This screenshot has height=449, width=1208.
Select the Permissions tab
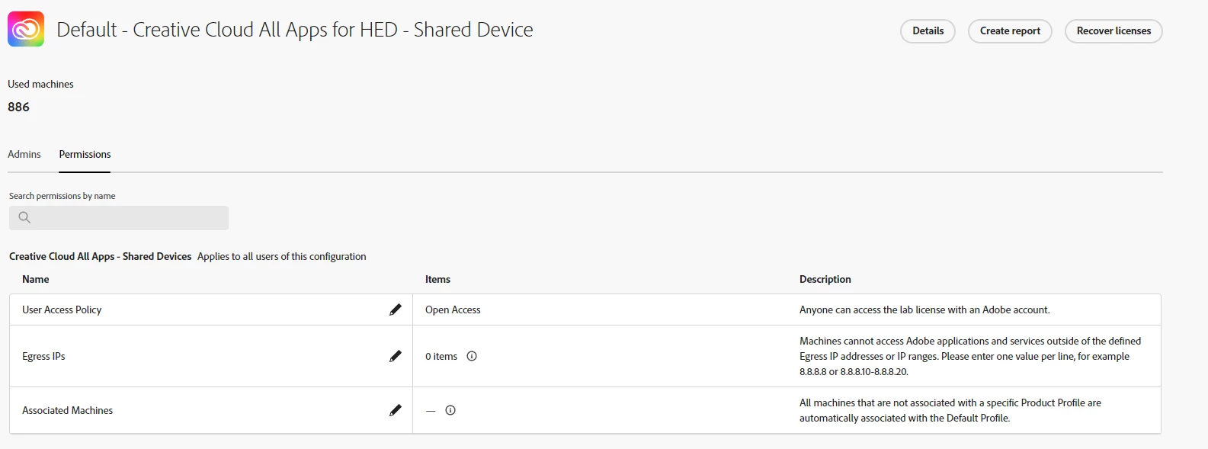point(85,154)
